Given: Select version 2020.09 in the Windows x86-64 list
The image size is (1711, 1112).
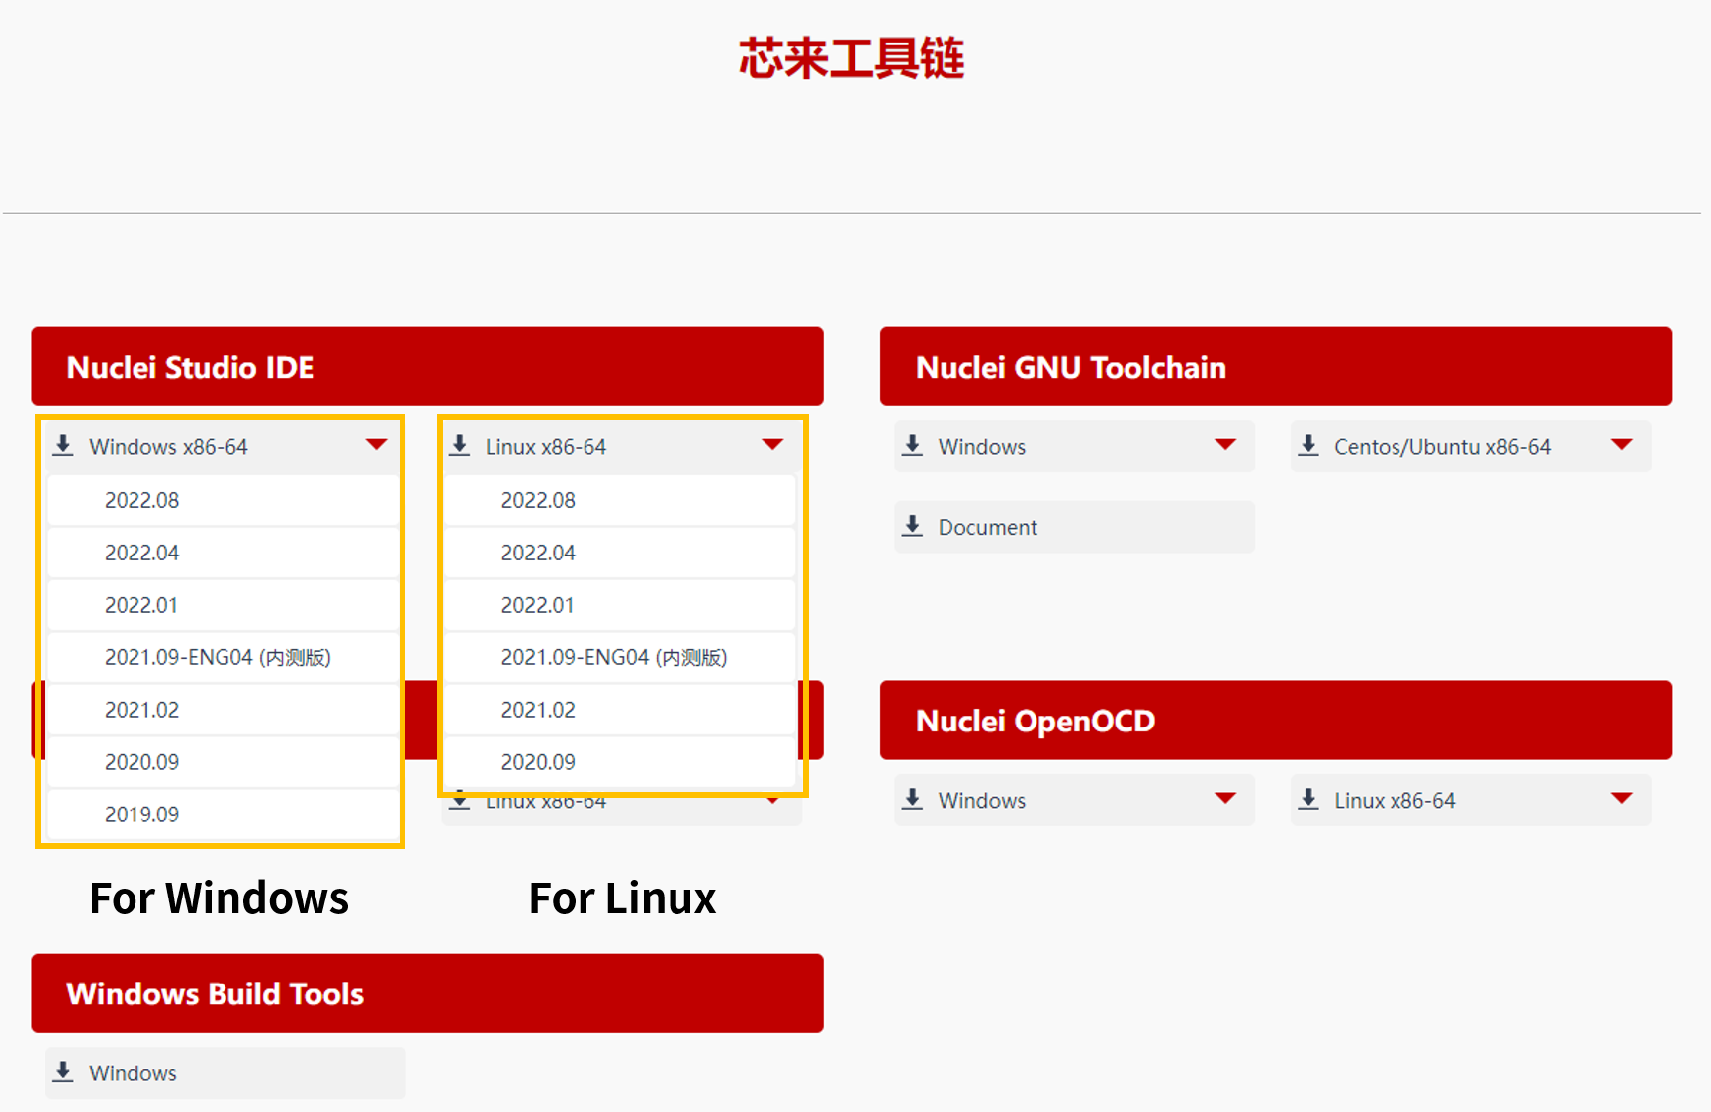Looking at the screenshot, I should pos(223,762).
